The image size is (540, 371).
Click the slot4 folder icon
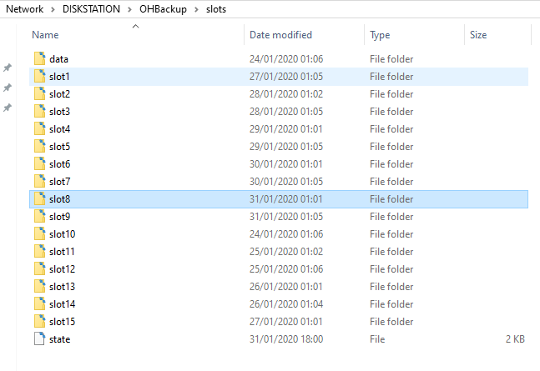click(x=40, y=129)
